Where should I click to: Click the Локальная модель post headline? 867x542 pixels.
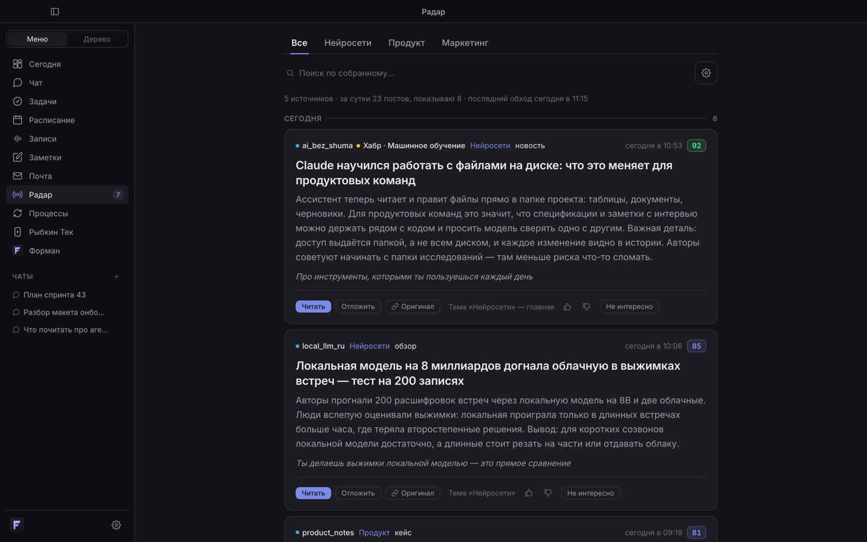coord(488,373)
